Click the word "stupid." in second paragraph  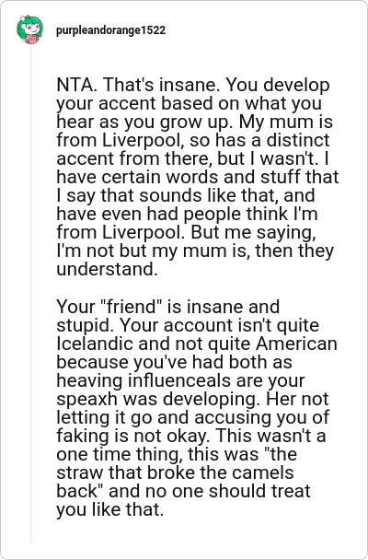[86, 325]
